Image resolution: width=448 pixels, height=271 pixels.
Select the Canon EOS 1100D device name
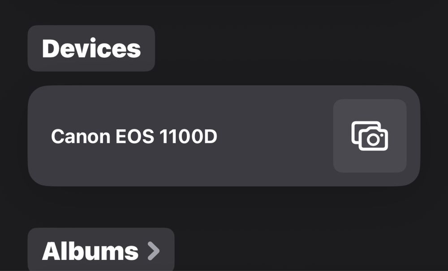(x=134, y=136)
